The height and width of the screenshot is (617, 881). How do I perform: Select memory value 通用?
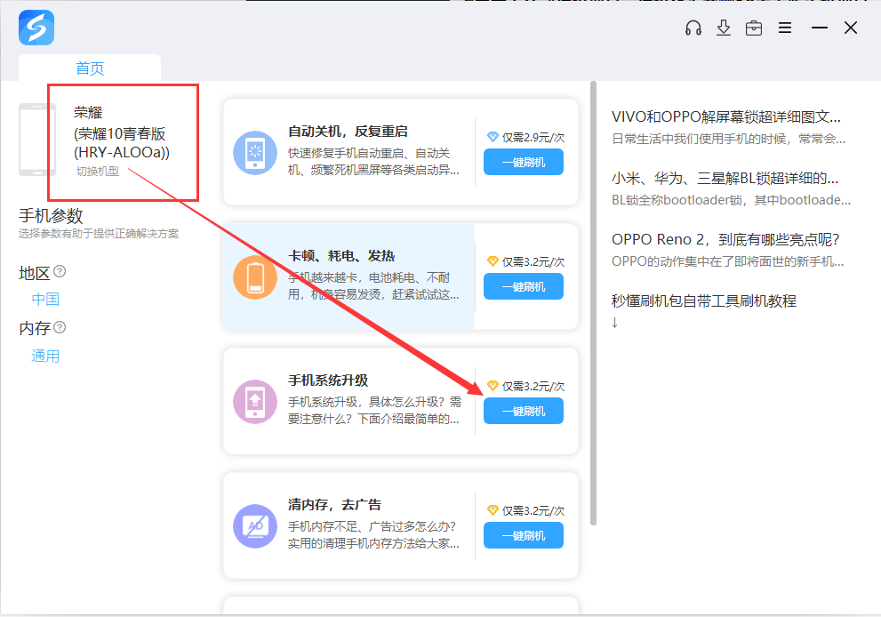pyautogui.click(x=45, y=356)
